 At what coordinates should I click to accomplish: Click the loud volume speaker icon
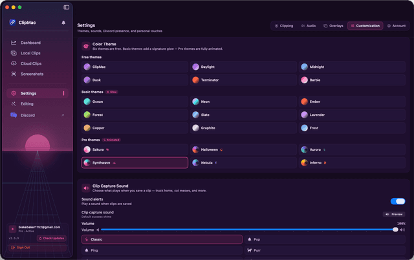click(x=402, y=230)
